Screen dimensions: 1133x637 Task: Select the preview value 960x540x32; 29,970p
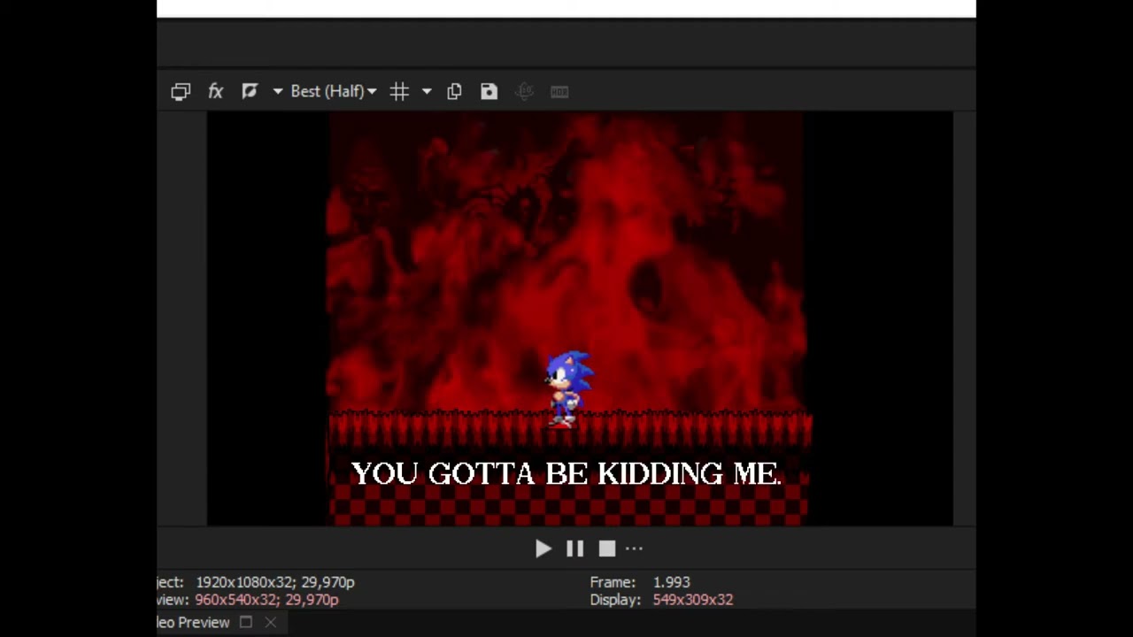point(266,600)
